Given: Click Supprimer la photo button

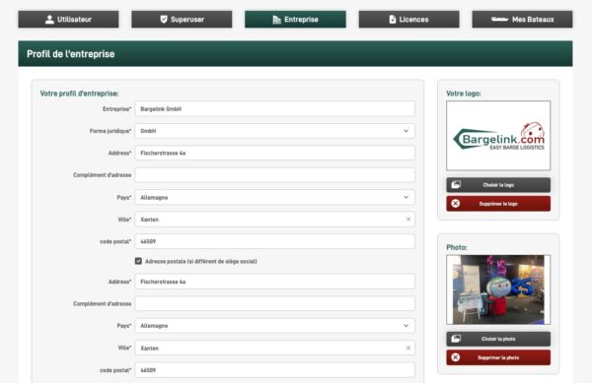Looking at the screenshot, I should tap(498, 357).
